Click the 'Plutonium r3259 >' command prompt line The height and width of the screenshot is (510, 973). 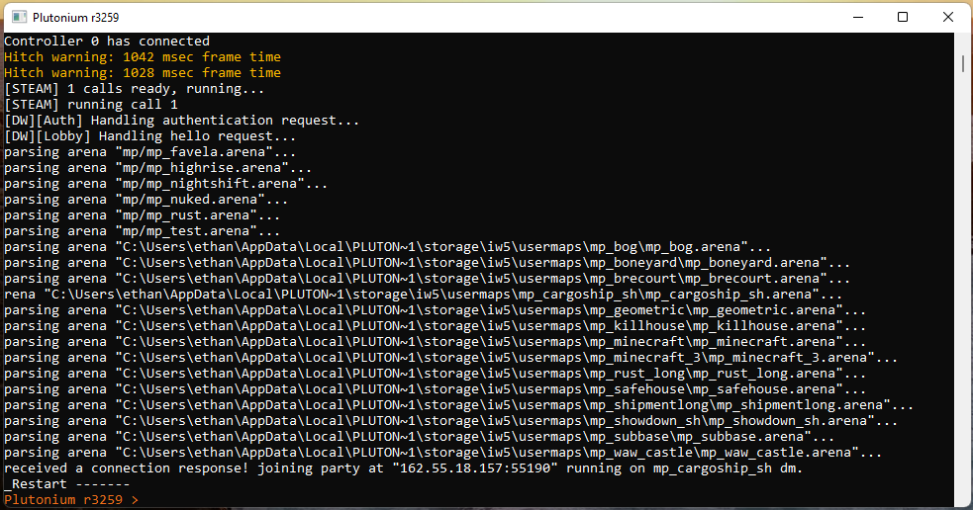point(71,499)
